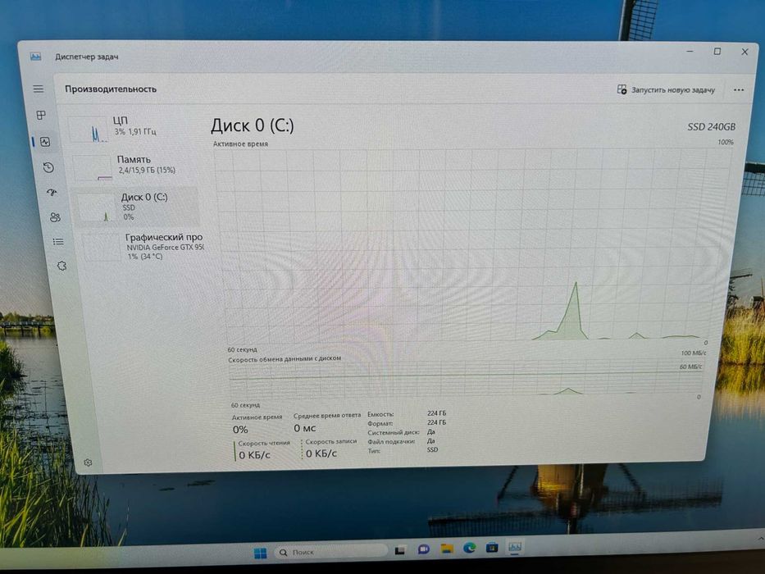This screenshot has width=765, height=574.
Task: Click the 'SSD 240GB' label
Action: [x=712, y=127]
